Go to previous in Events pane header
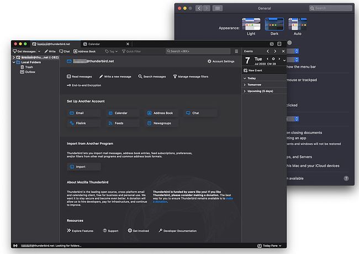This screenshot has height=254, width=359. (268, 51)
